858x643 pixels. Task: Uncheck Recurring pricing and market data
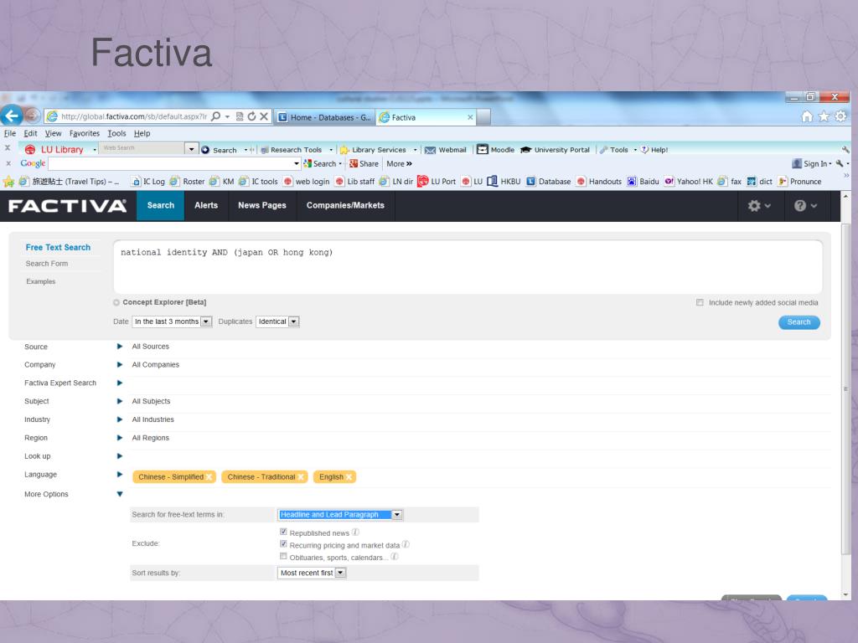[283, 544]
